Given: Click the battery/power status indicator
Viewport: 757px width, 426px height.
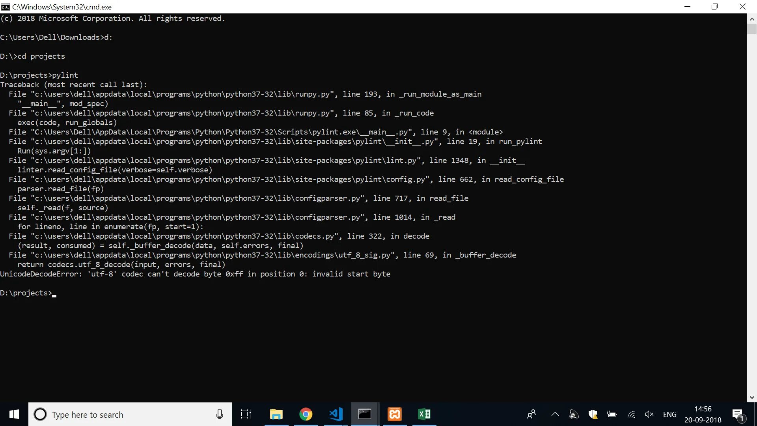Looking at the screenshot, I should click(612, 415).
